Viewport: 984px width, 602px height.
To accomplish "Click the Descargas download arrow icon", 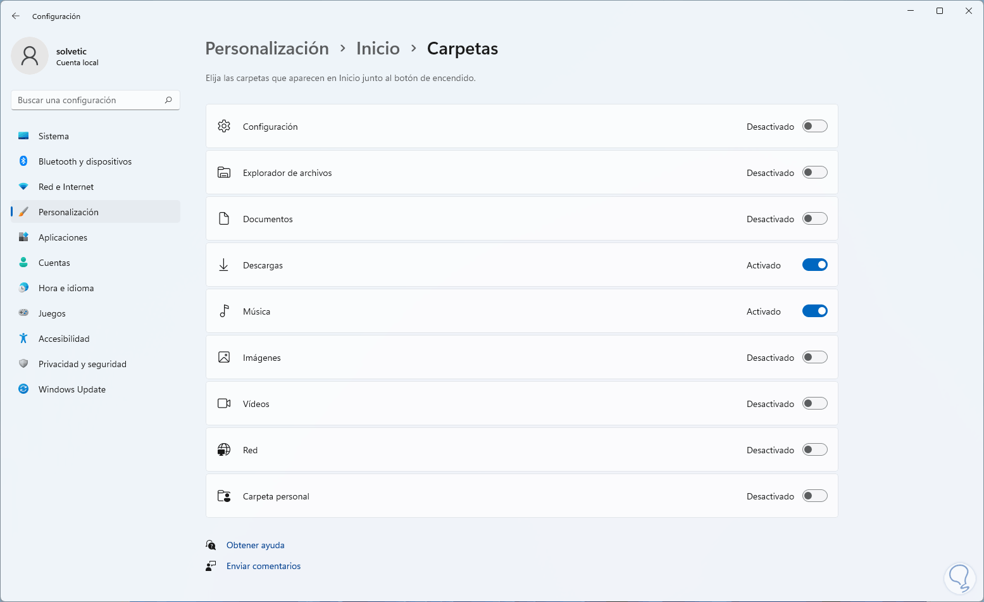I will (x=224, y=265).
